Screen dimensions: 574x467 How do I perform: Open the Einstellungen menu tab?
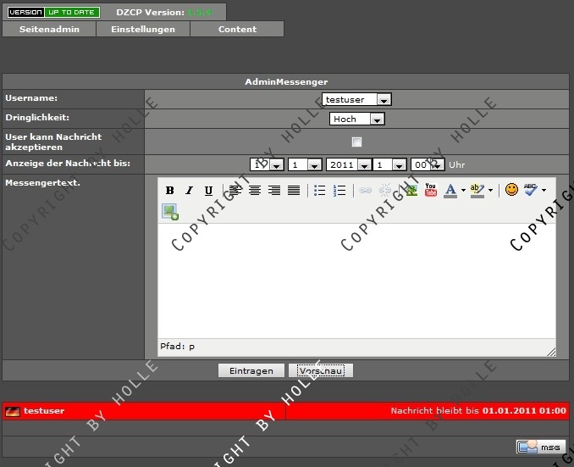[143, 29]
